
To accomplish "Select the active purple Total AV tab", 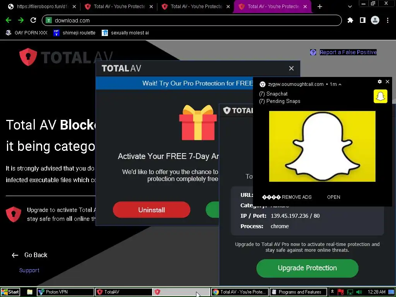I will 272,7.
